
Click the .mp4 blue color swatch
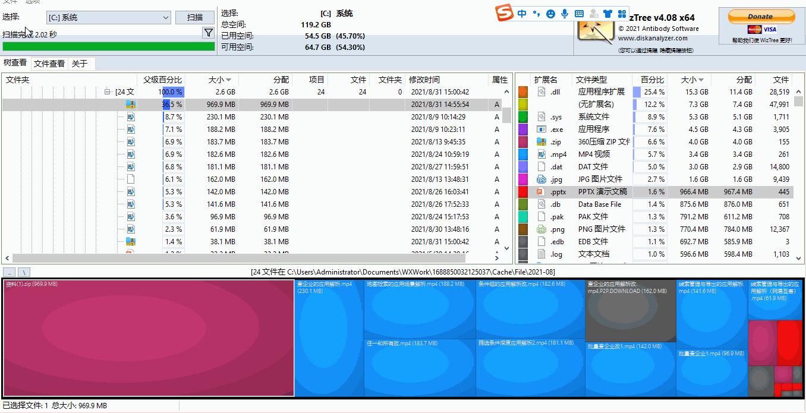523,155
